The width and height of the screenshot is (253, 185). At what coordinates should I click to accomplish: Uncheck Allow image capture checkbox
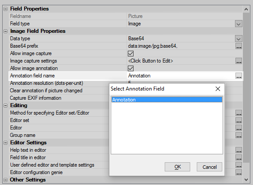click(130, 53)
